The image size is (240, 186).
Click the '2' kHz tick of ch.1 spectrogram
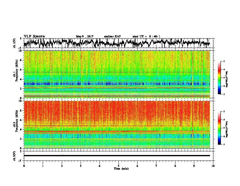[x=21, y=89]
